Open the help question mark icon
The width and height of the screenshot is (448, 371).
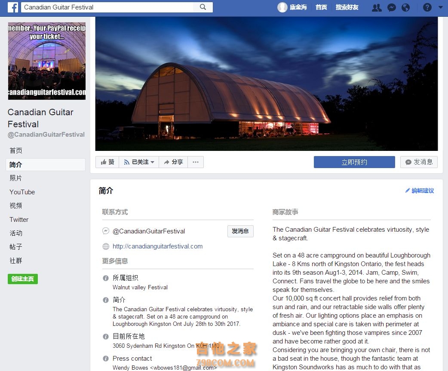pos(427,7)
